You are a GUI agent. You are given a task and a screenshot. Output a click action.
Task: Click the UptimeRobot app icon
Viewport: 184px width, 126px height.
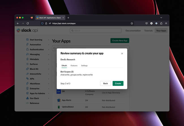[x=59, y=107]
